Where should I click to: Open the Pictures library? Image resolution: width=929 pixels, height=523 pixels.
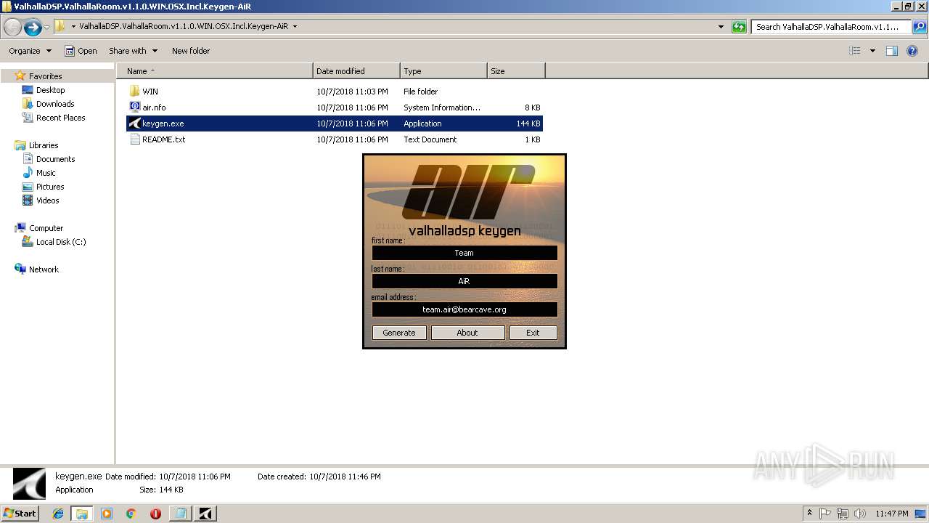(50, 187)
